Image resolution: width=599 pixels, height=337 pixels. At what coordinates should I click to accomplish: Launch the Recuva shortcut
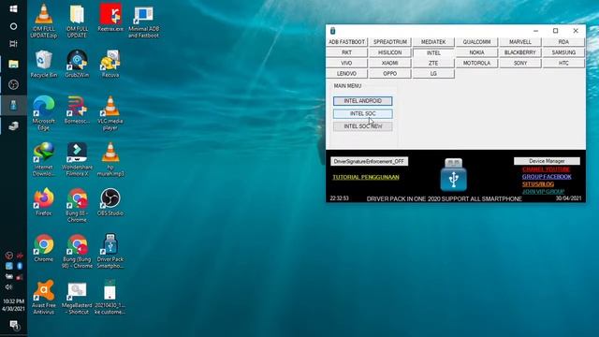pyautogui.click(x=110, y=64)
